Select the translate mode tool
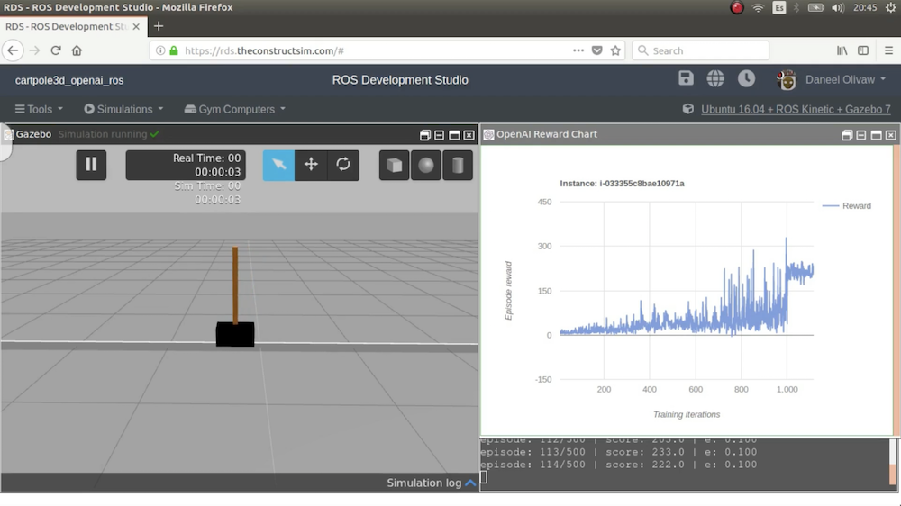The height and width of the screenshot is (506, 901). tap(311, 166)
